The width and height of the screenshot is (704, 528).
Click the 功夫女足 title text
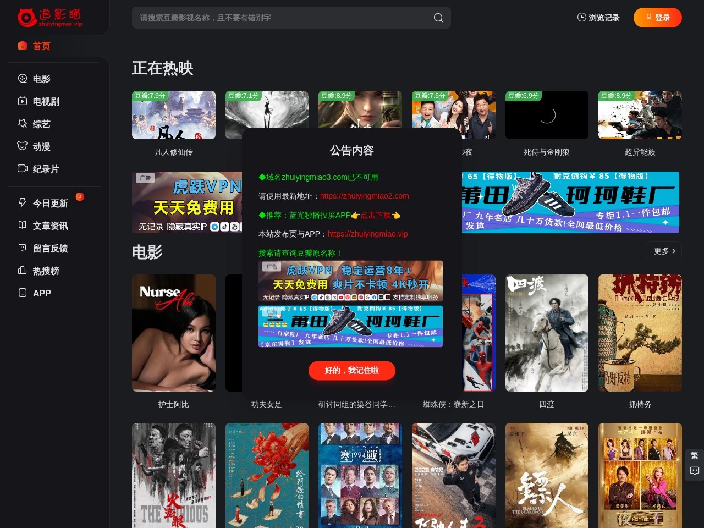coord(267,404)
